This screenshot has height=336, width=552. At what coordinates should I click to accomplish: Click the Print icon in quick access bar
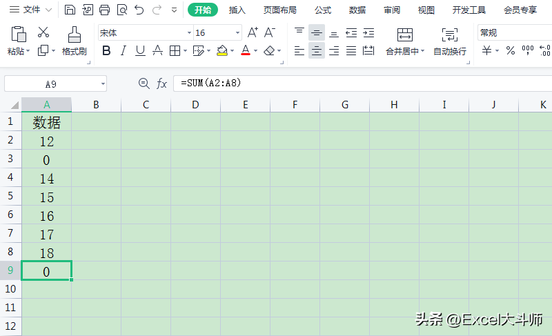[105, 10]
